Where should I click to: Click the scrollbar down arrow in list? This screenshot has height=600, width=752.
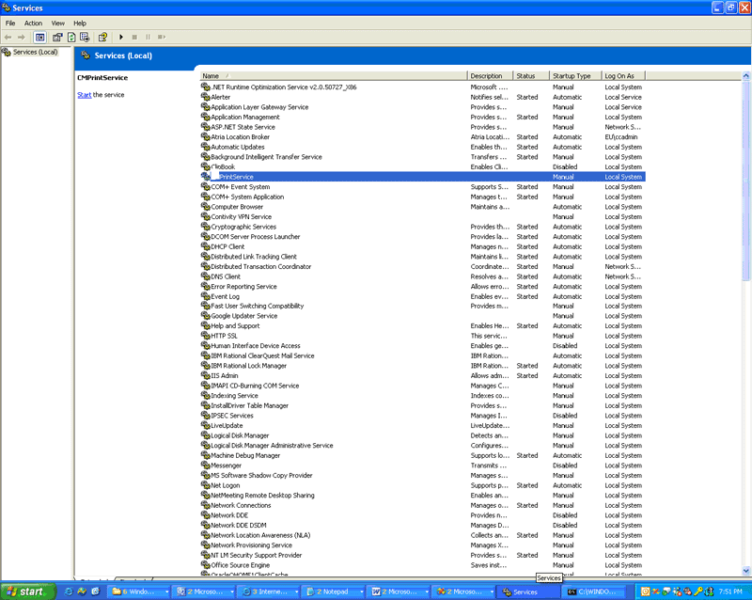pos(745,571)
